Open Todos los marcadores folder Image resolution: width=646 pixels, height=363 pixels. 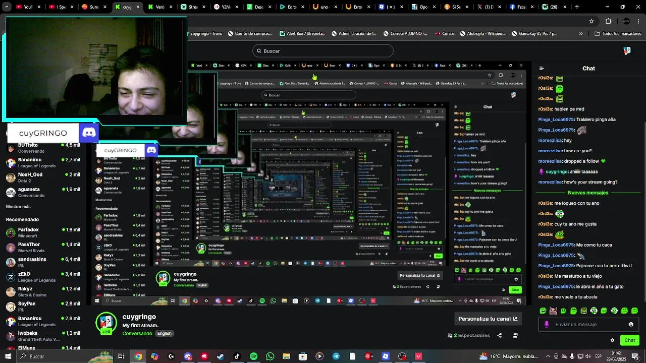click(x=618, y=34)
